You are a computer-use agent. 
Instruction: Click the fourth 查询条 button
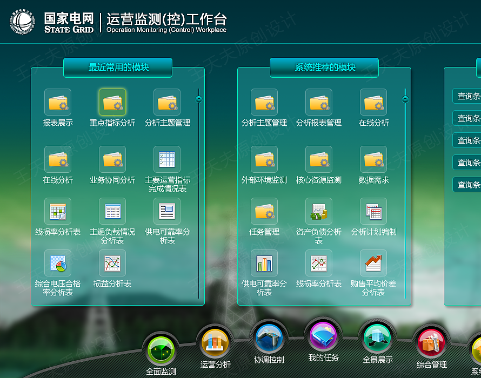(467, 163)
